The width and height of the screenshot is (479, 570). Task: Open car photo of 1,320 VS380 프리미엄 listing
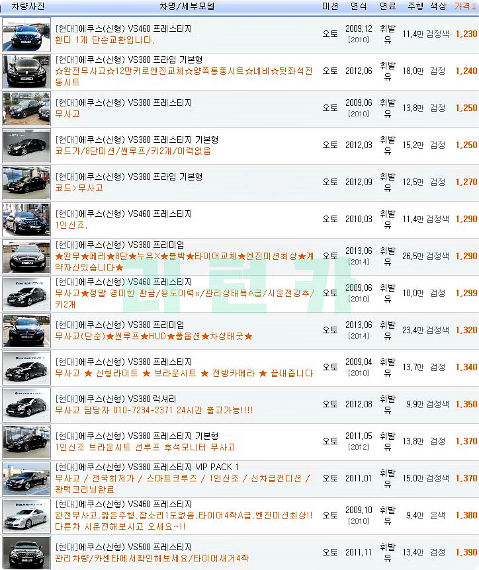click(x=26, y=331)
